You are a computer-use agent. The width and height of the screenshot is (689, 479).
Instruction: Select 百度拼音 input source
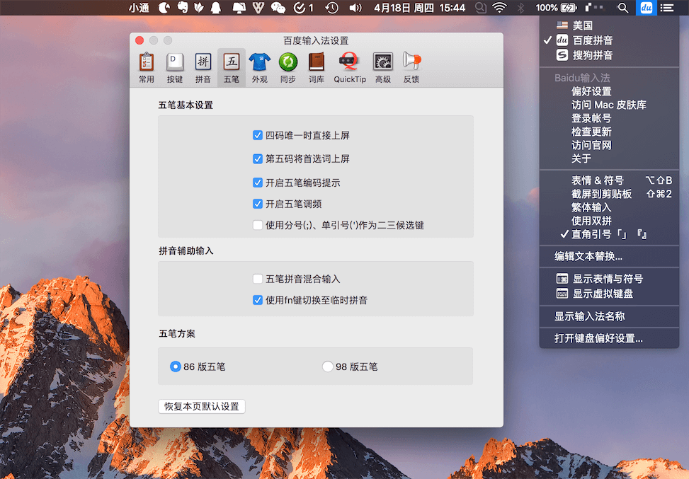pyautogui.click(x=609, y=40)
